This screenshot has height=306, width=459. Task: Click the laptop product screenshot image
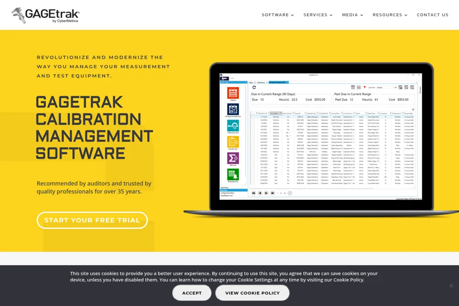point(321,140)
